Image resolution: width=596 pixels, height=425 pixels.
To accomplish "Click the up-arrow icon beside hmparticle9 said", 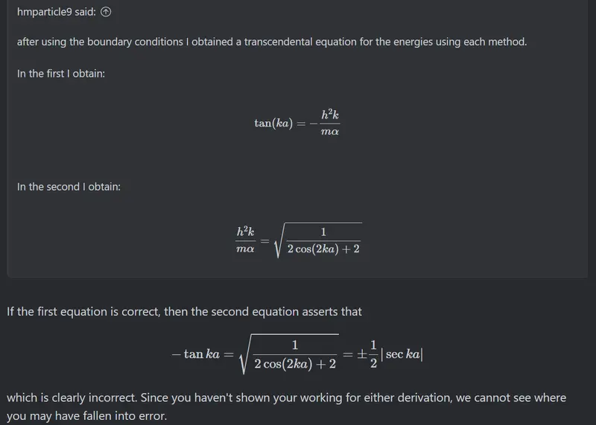I will point(106,12).
